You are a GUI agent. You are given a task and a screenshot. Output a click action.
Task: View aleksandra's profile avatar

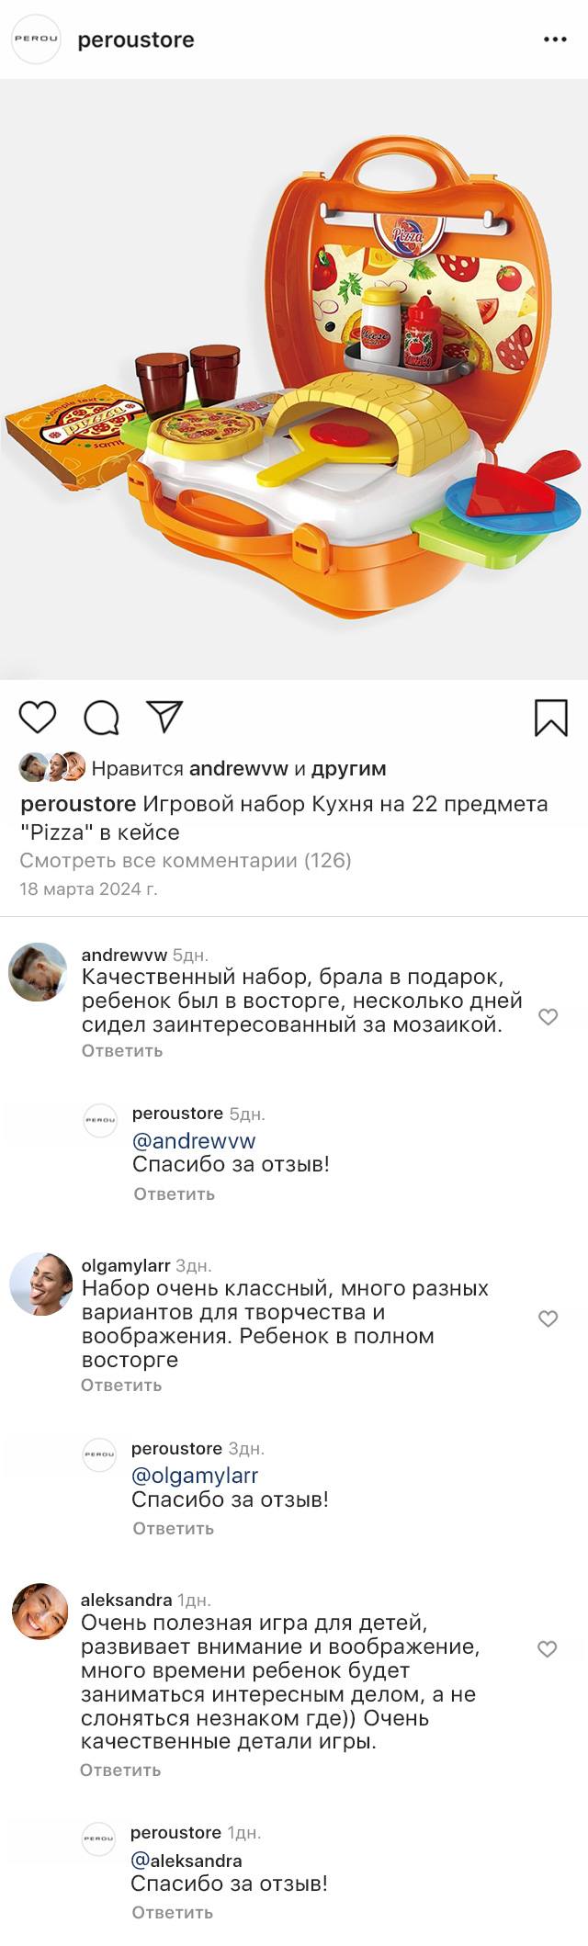(40, 1611)
